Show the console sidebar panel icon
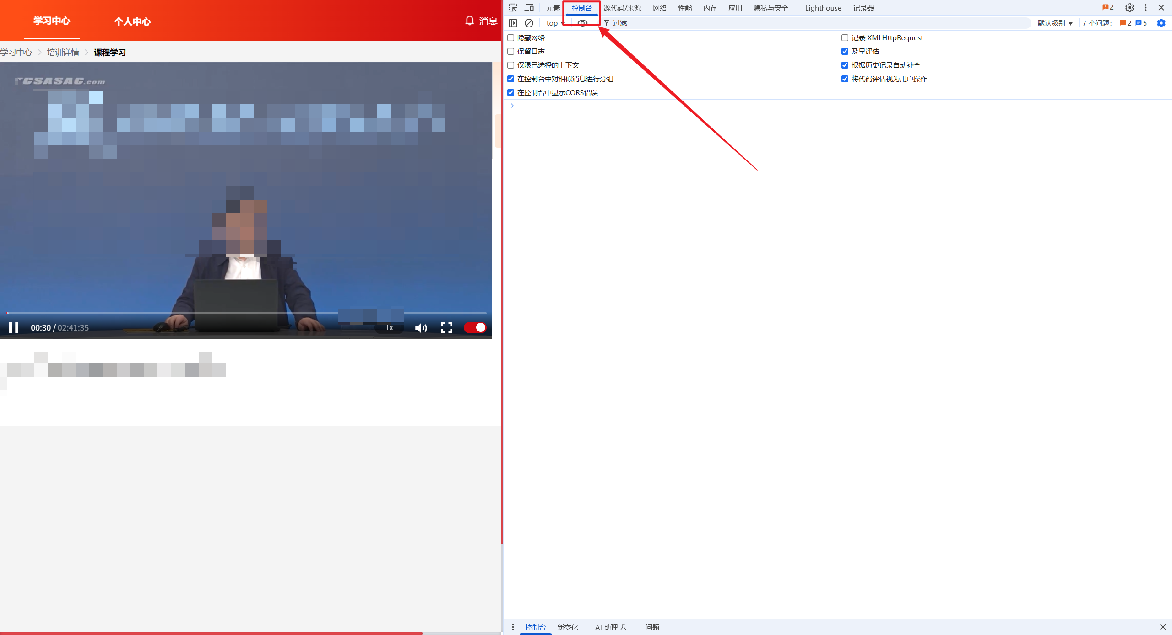Viewport: 1172px width, 635px height. coord(513,23)
